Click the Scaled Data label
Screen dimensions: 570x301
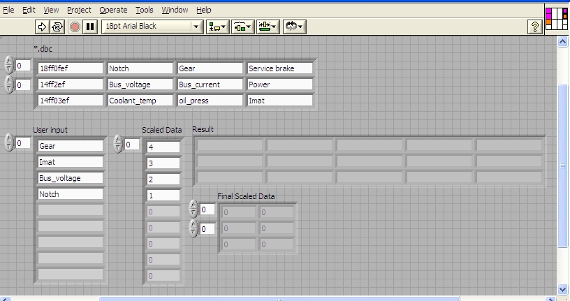162,130
